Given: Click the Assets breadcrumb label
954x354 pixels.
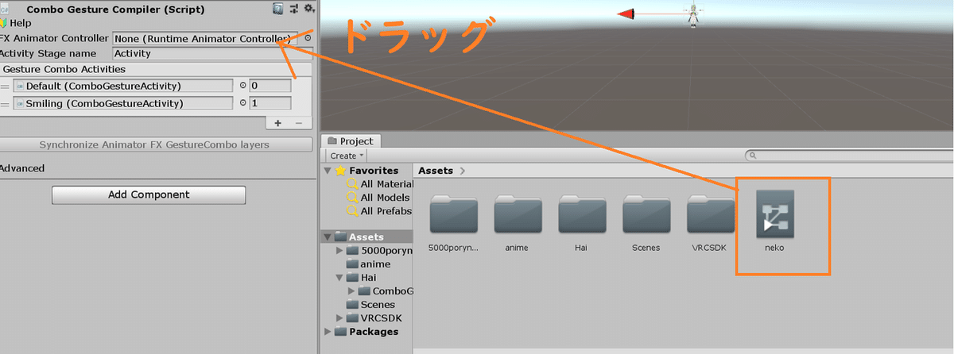Looking at the screenshot, I should [x=436, y=171].
